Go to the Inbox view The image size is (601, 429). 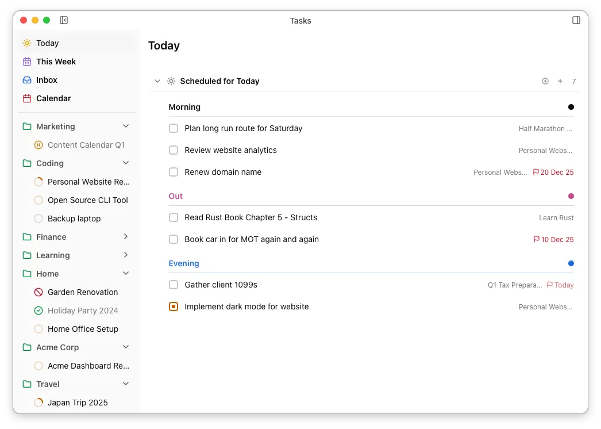47,80
